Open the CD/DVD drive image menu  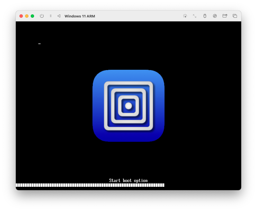coord(215,16)
